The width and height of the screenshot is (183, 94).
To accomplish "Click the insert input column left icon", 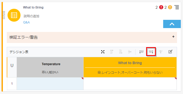I will click(x=141, y=52).
